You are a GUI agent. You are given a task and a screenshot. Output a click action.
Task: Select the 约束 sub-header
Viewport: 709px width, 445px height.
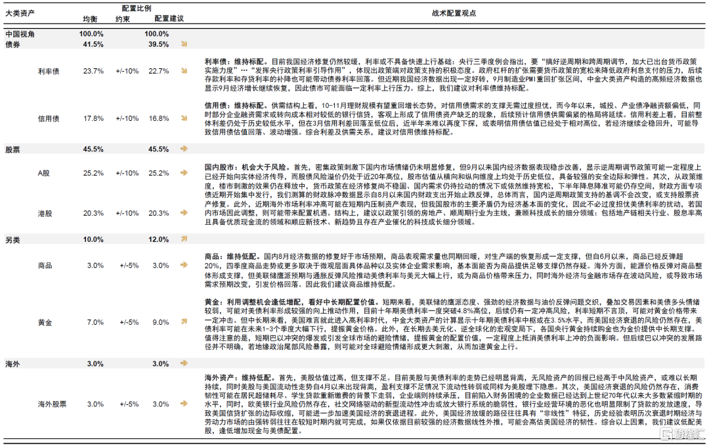pyautogui.click(x=123, y=19)
